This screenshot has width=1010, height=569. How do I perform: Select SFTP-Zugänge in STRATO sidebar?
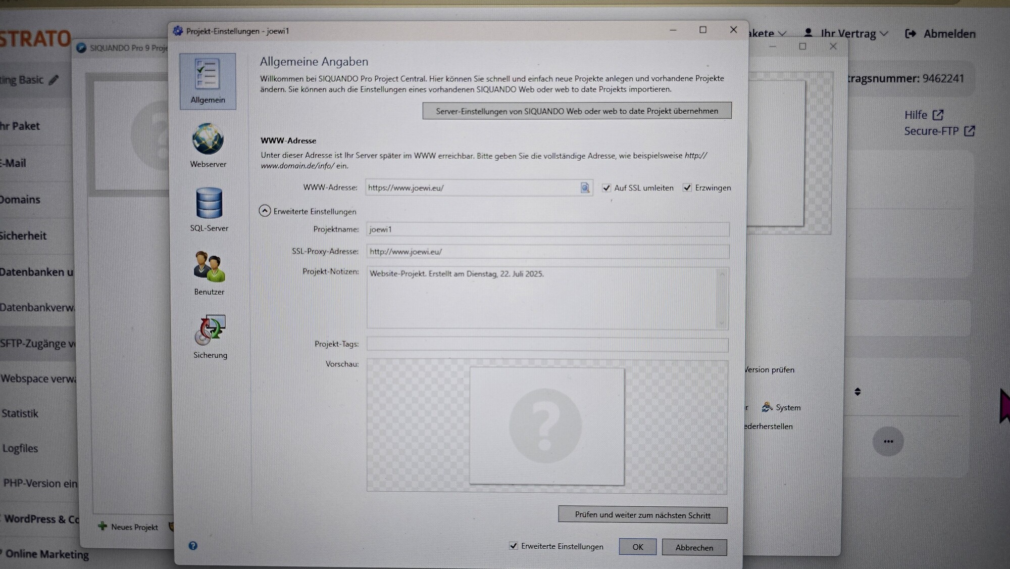(38, 344)
